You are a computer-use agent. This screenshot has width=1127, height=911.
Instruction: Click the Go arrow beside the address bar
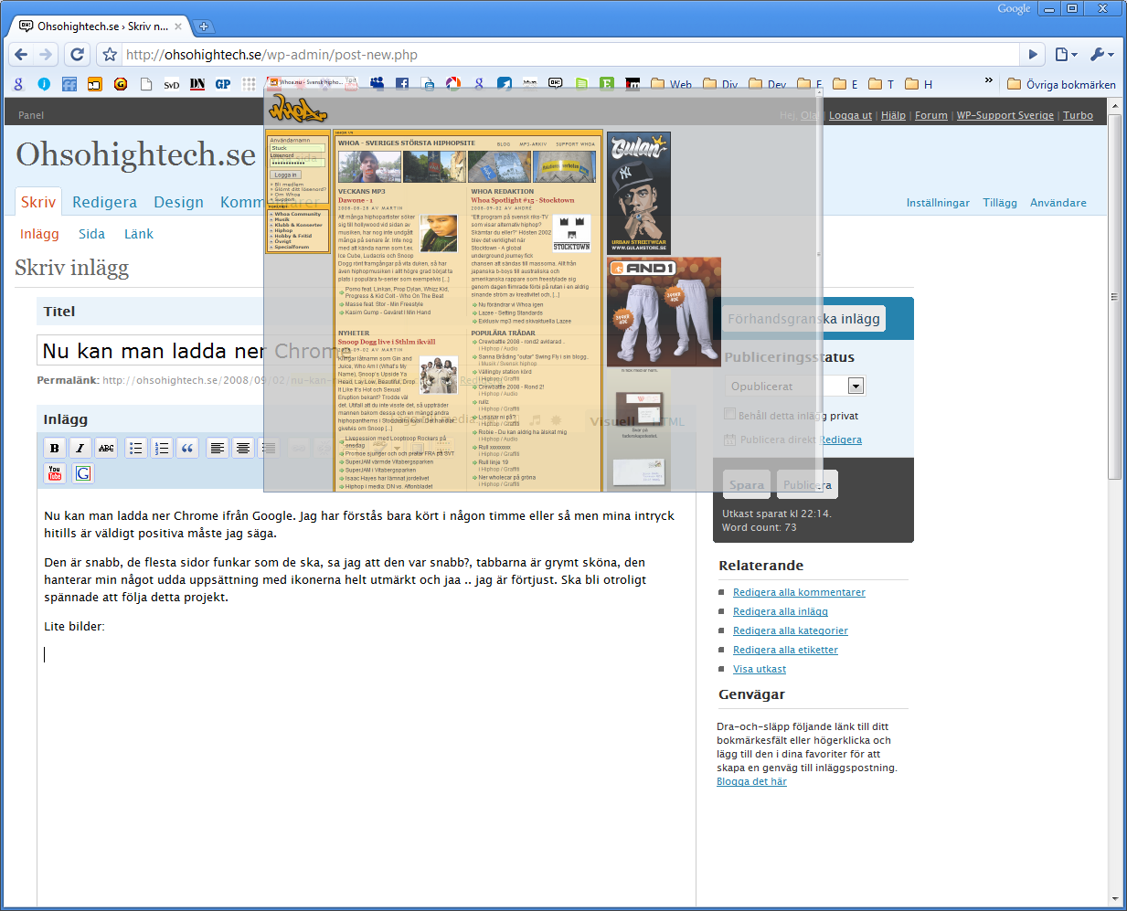tap(1033, 55)
